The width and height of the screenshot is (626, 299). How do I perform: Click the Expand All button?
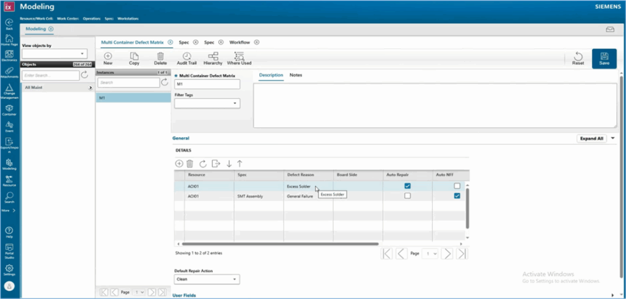coord(592,139)
